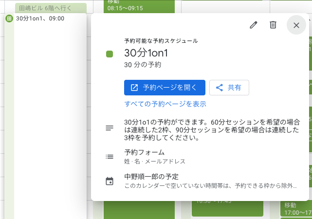Click the list icon next to 予約フォーム

(x=110, y=157)
